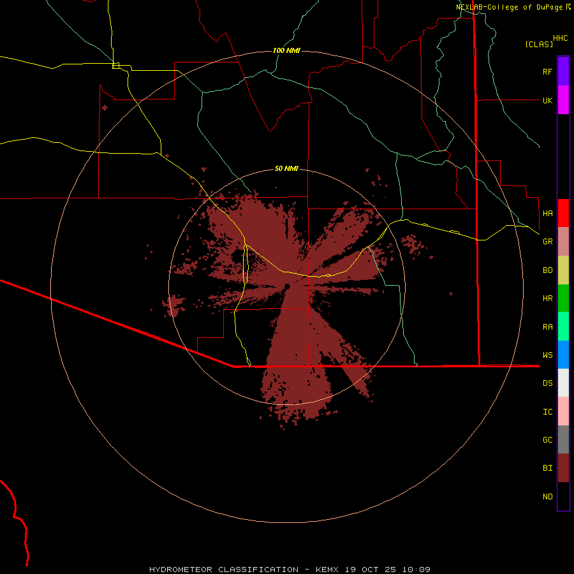This screenshot has height=574, width=574.
Task: Click the BI dark-red legend swatch
Action: (563, 468)
